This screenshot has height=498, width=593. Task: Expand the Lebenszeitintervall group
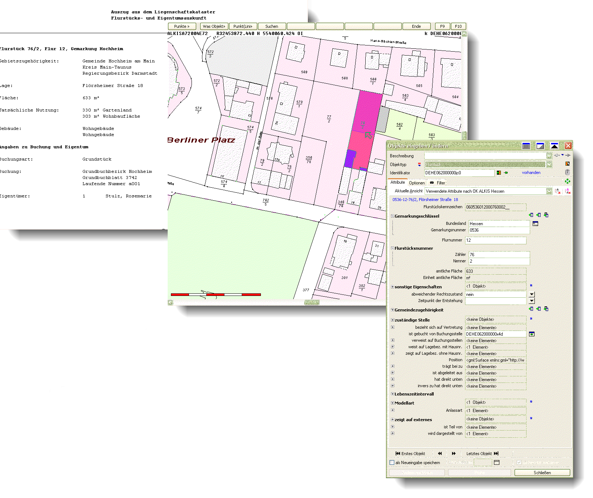392,394
